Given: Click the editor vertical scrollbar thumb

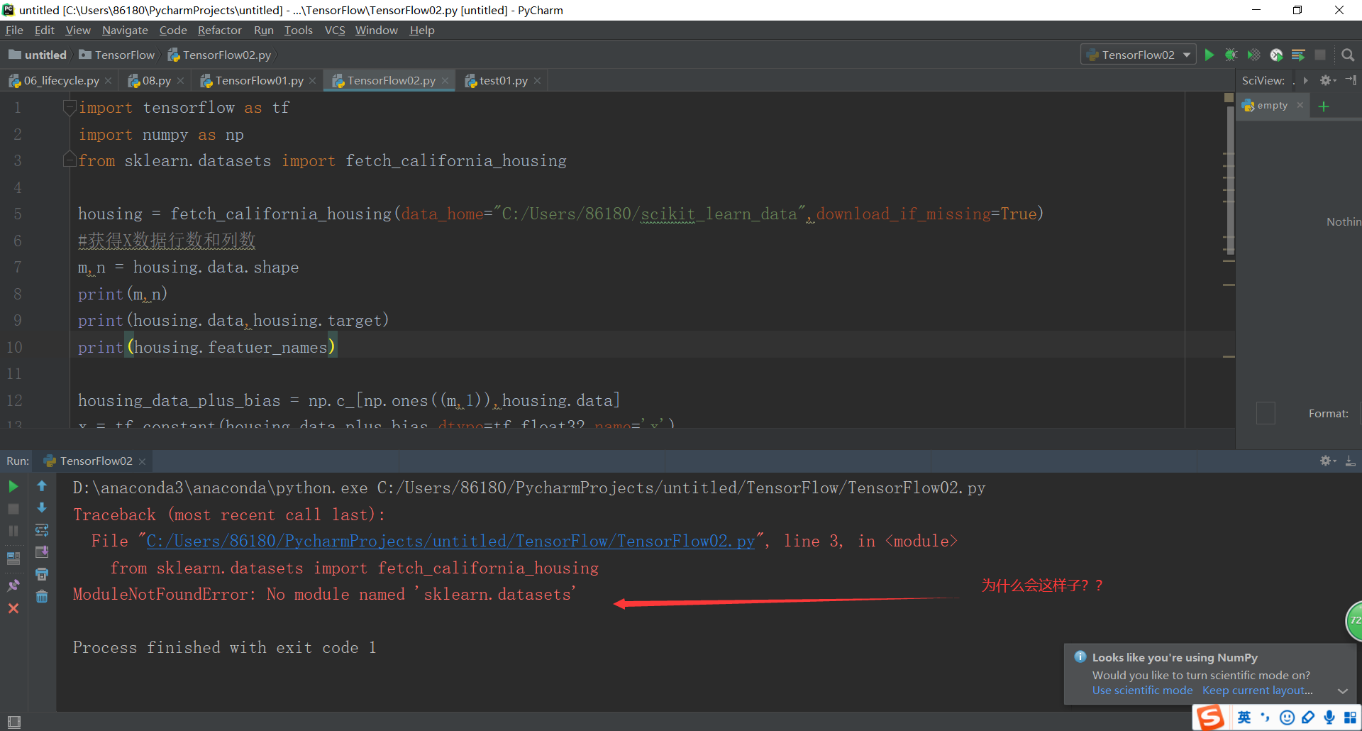Looking at the screenshot, I should click(1229, 177).
